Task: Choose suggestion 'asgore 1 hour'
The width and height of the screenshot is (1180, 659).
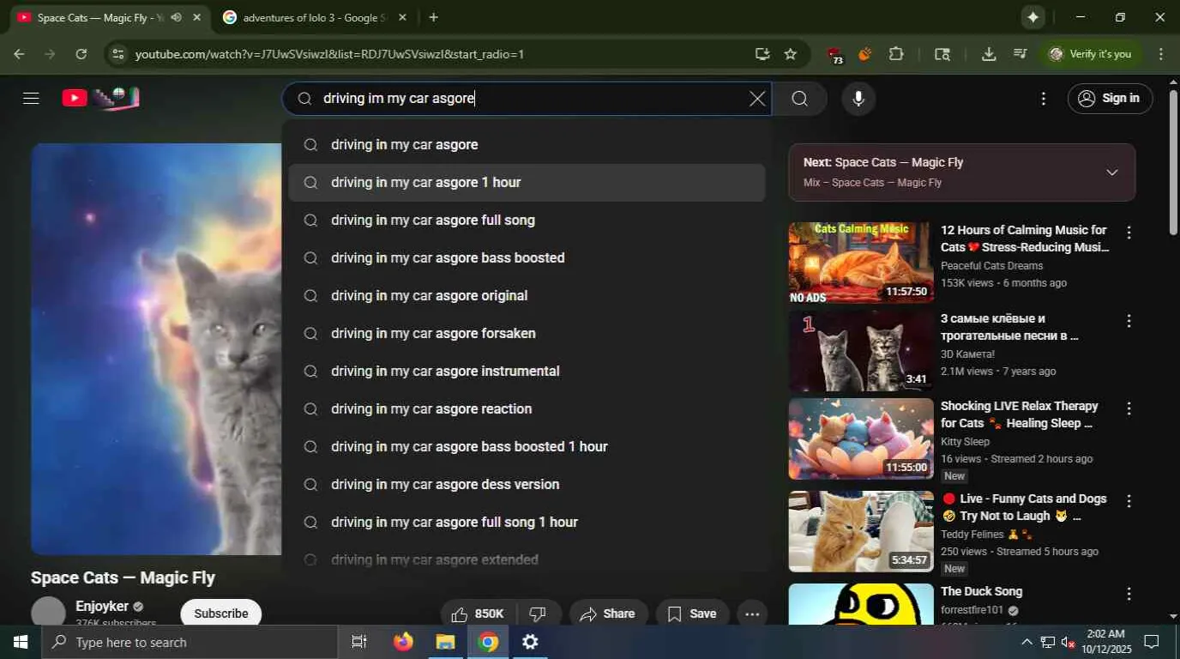Action: 527,183
